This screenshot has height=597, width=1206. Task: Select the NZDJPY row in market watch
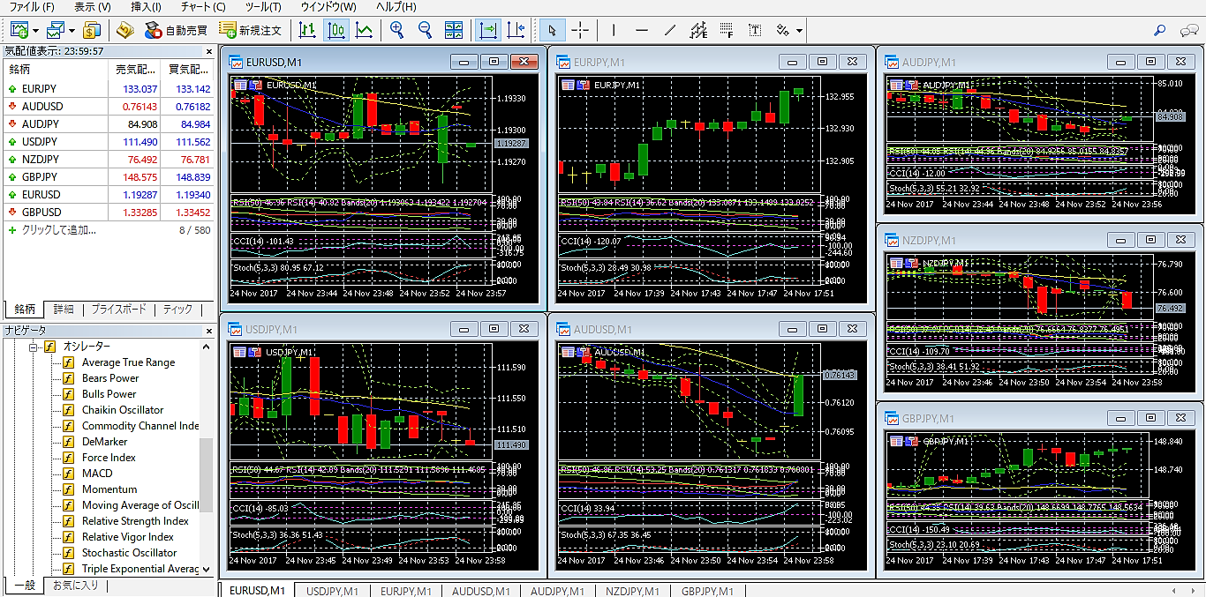[x=108, y=160]
